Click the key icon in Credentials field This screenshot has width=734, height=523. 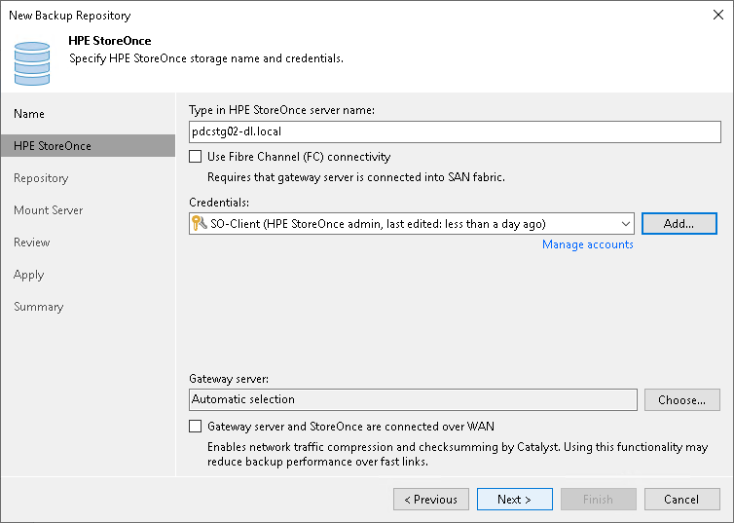click(200, 223)
